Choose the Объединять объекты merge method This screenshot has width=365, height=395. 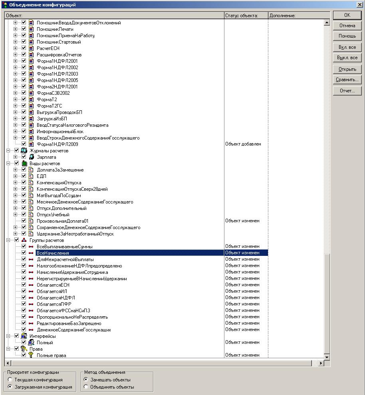86,387
